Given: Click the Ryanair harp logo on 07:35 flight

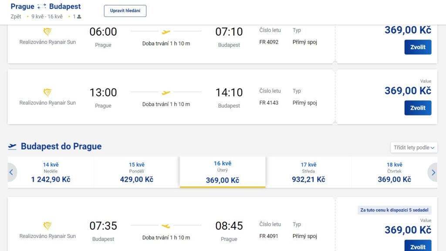Looking at the screenshot, I should 47,226.
